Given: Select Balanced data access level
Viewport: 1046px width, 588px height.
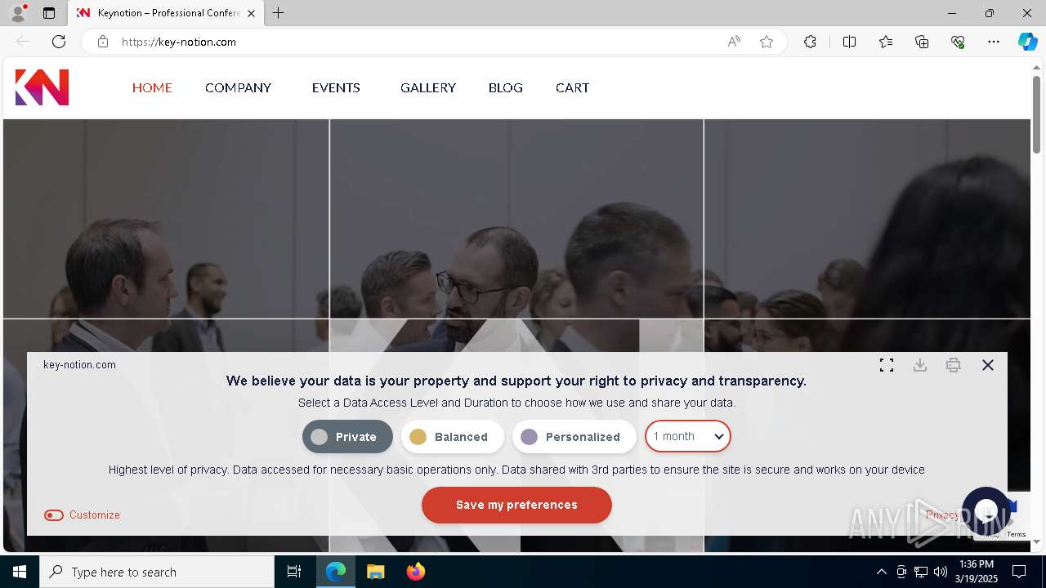Looking at the screenshot, I should pos(452,437).
